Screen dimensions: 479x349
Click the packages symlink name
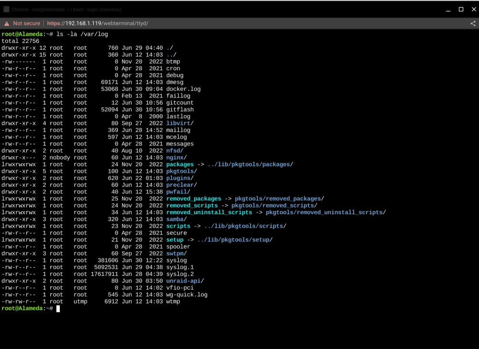[x=180, y=164]
